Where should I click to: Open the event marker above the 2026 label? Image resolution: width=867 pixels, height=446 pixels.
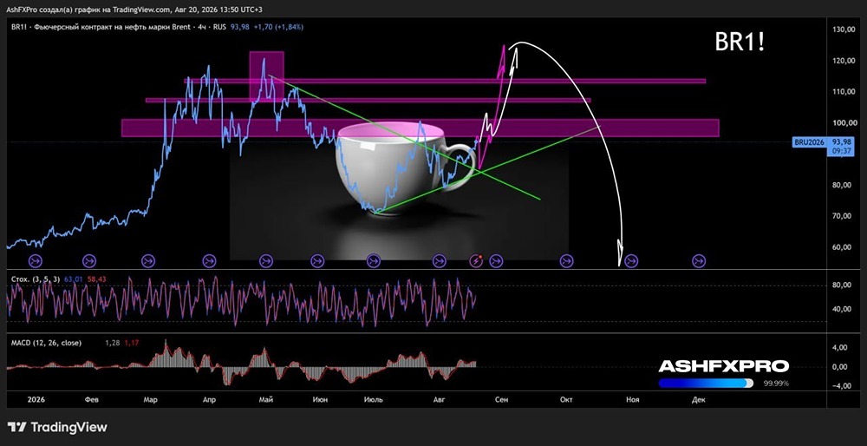pyautogui.click(x=36, y=260)
